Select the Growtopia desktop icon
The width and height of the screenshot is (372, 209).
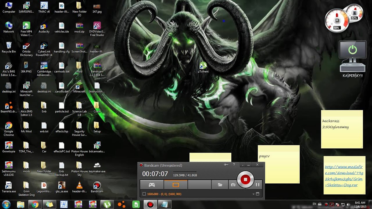coord(9,147)
